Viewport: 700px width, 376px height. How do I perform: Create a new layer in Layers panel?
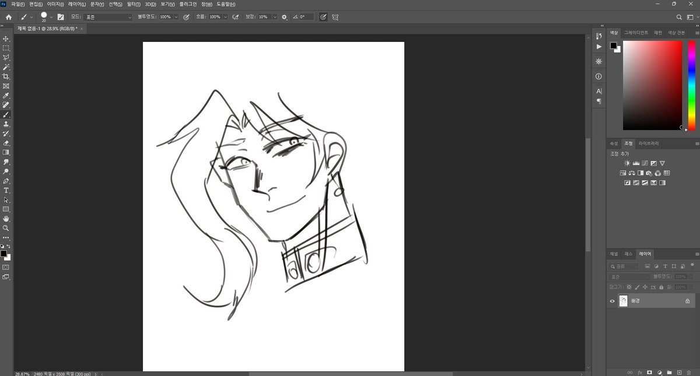pyautogui.click(x=679, y=372)
